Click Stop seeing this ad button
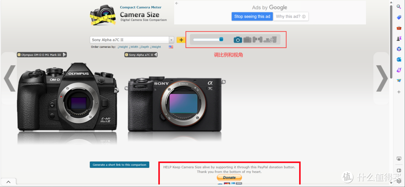This screenshot has width=405, height=187. [252, 16]
